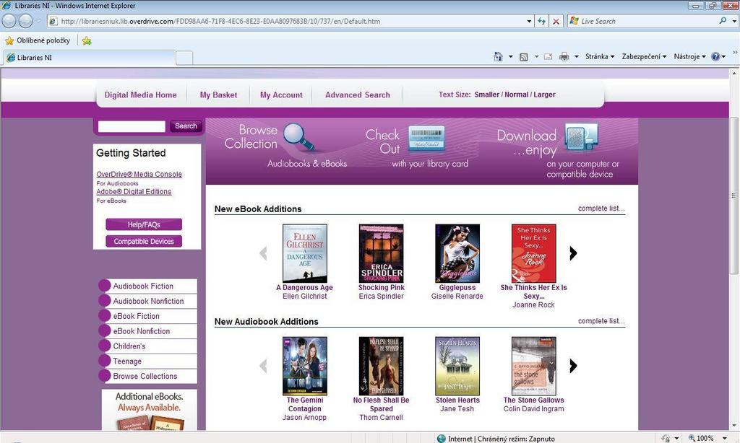Image resolution: width=740 pixels, height=443 pixels.
Task: Open the Stránka menu dropdown
Action: (x=600, y=56)
